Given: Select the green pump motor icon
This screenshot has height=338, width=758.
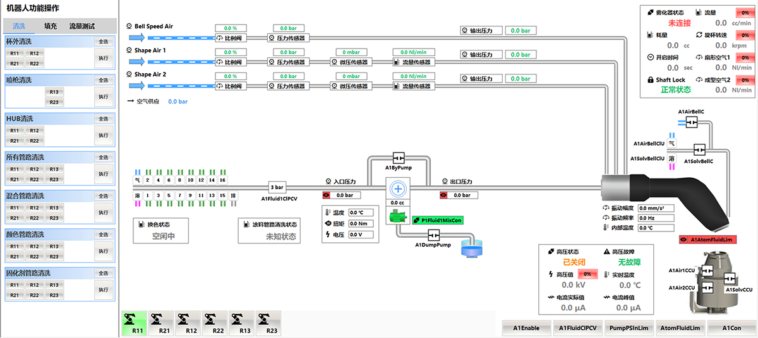Looking at the screenshot, I should [397, 216].
